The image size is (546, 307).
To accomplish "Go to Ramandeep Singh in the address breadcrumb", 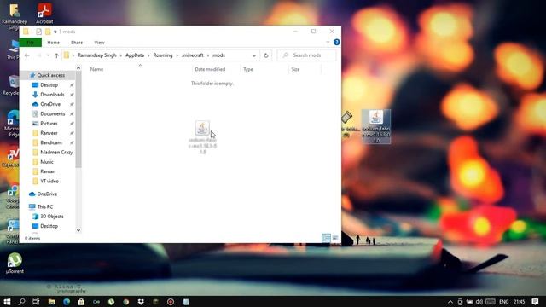I will tap(96, 55).
